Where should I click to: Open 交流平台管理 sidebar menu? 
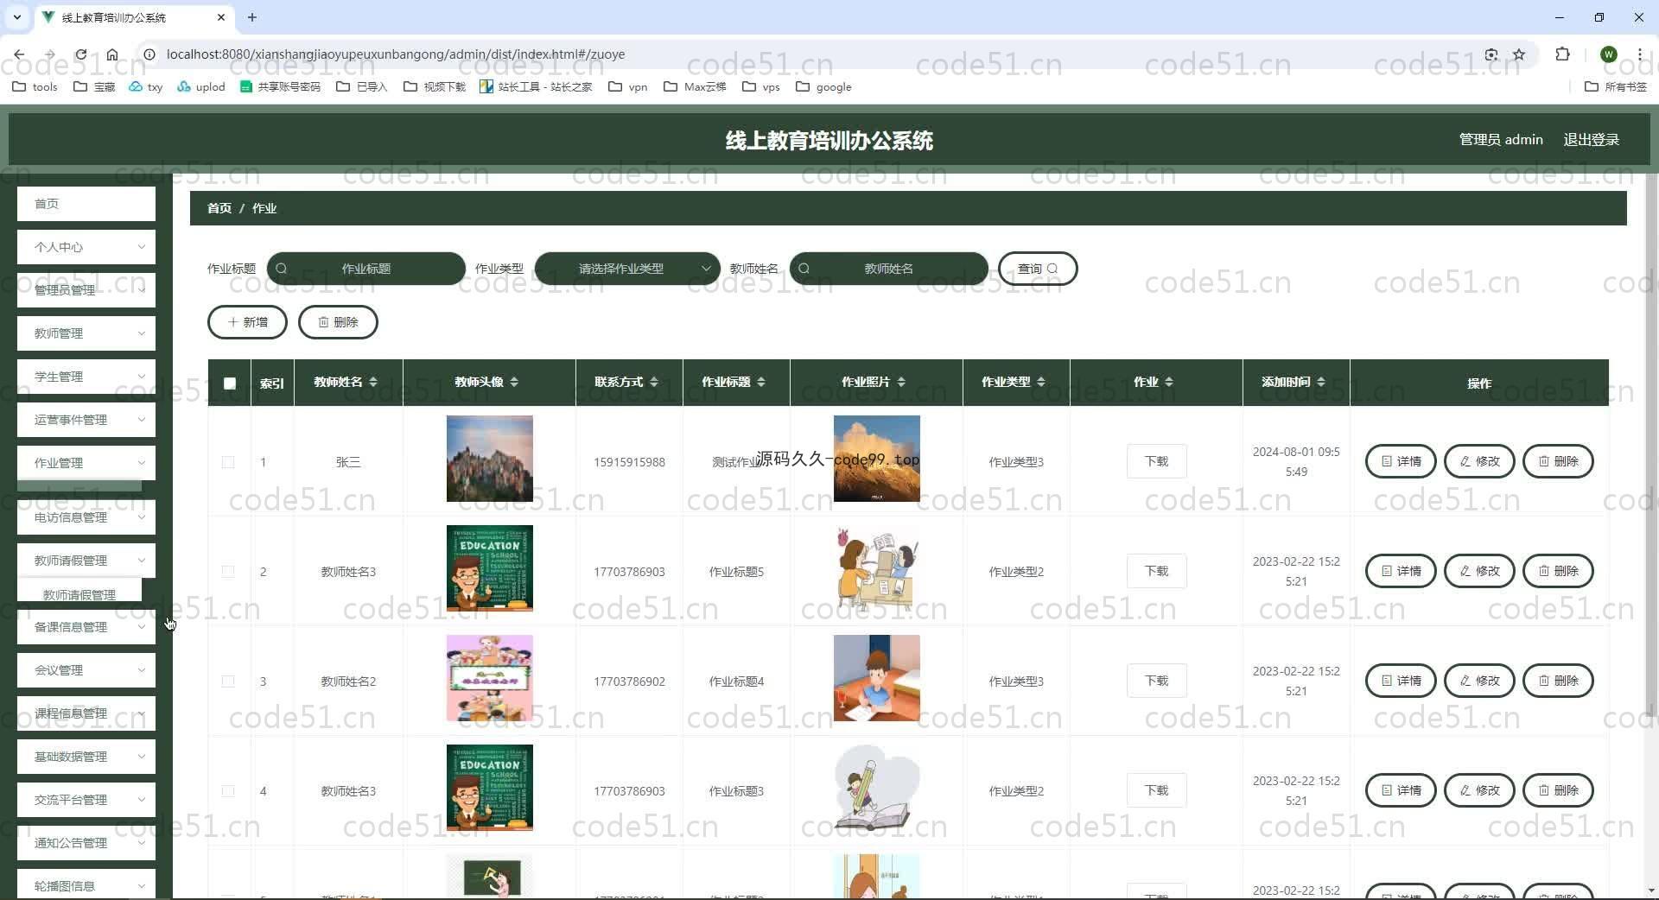coord(86,800)
